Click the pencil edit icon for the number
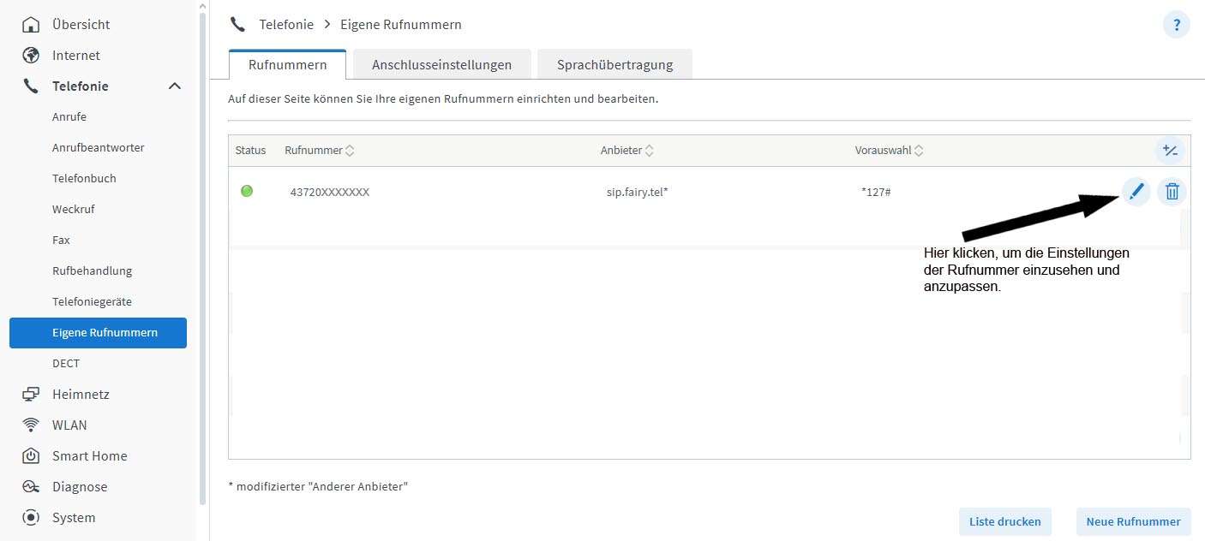This screenshot has width=1205, height=541. pos(1136,192)
